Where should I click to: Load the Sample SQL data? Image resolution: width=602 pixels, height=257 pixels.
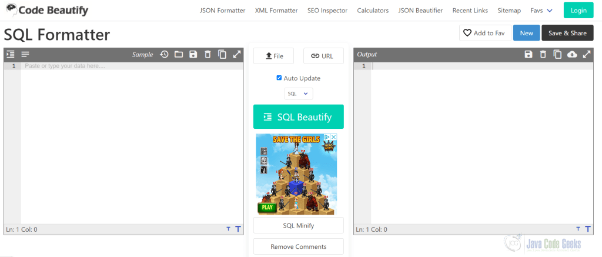pos(142,55)
